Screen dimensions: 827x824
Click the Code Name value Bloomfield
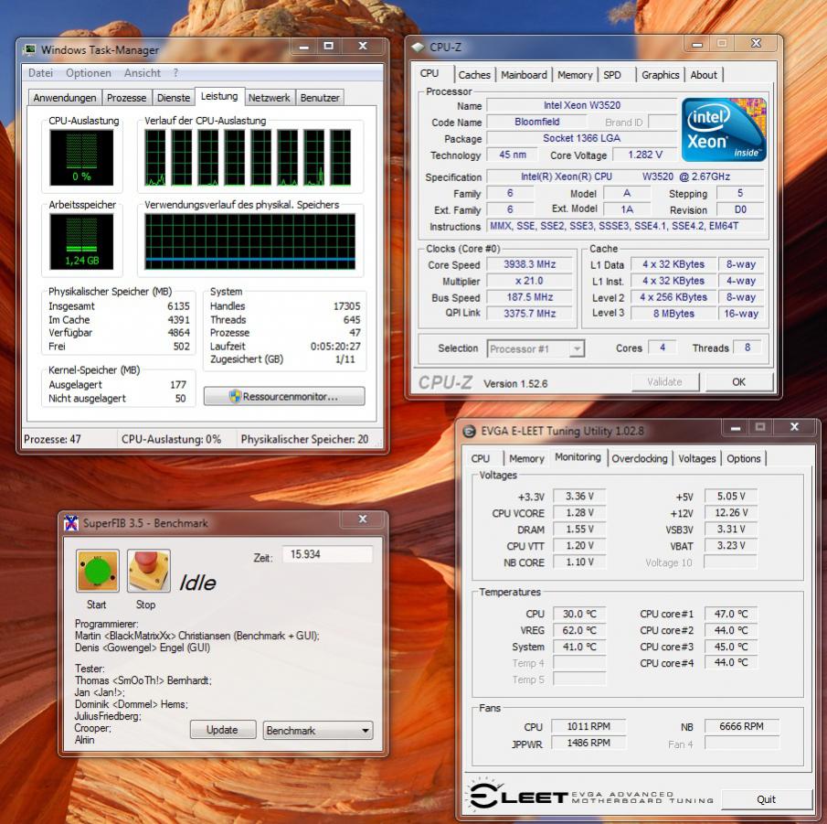(537, 122)
